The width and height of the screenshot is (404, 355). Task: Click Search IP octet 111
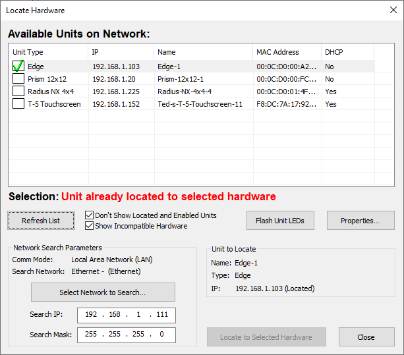point(162,314)
